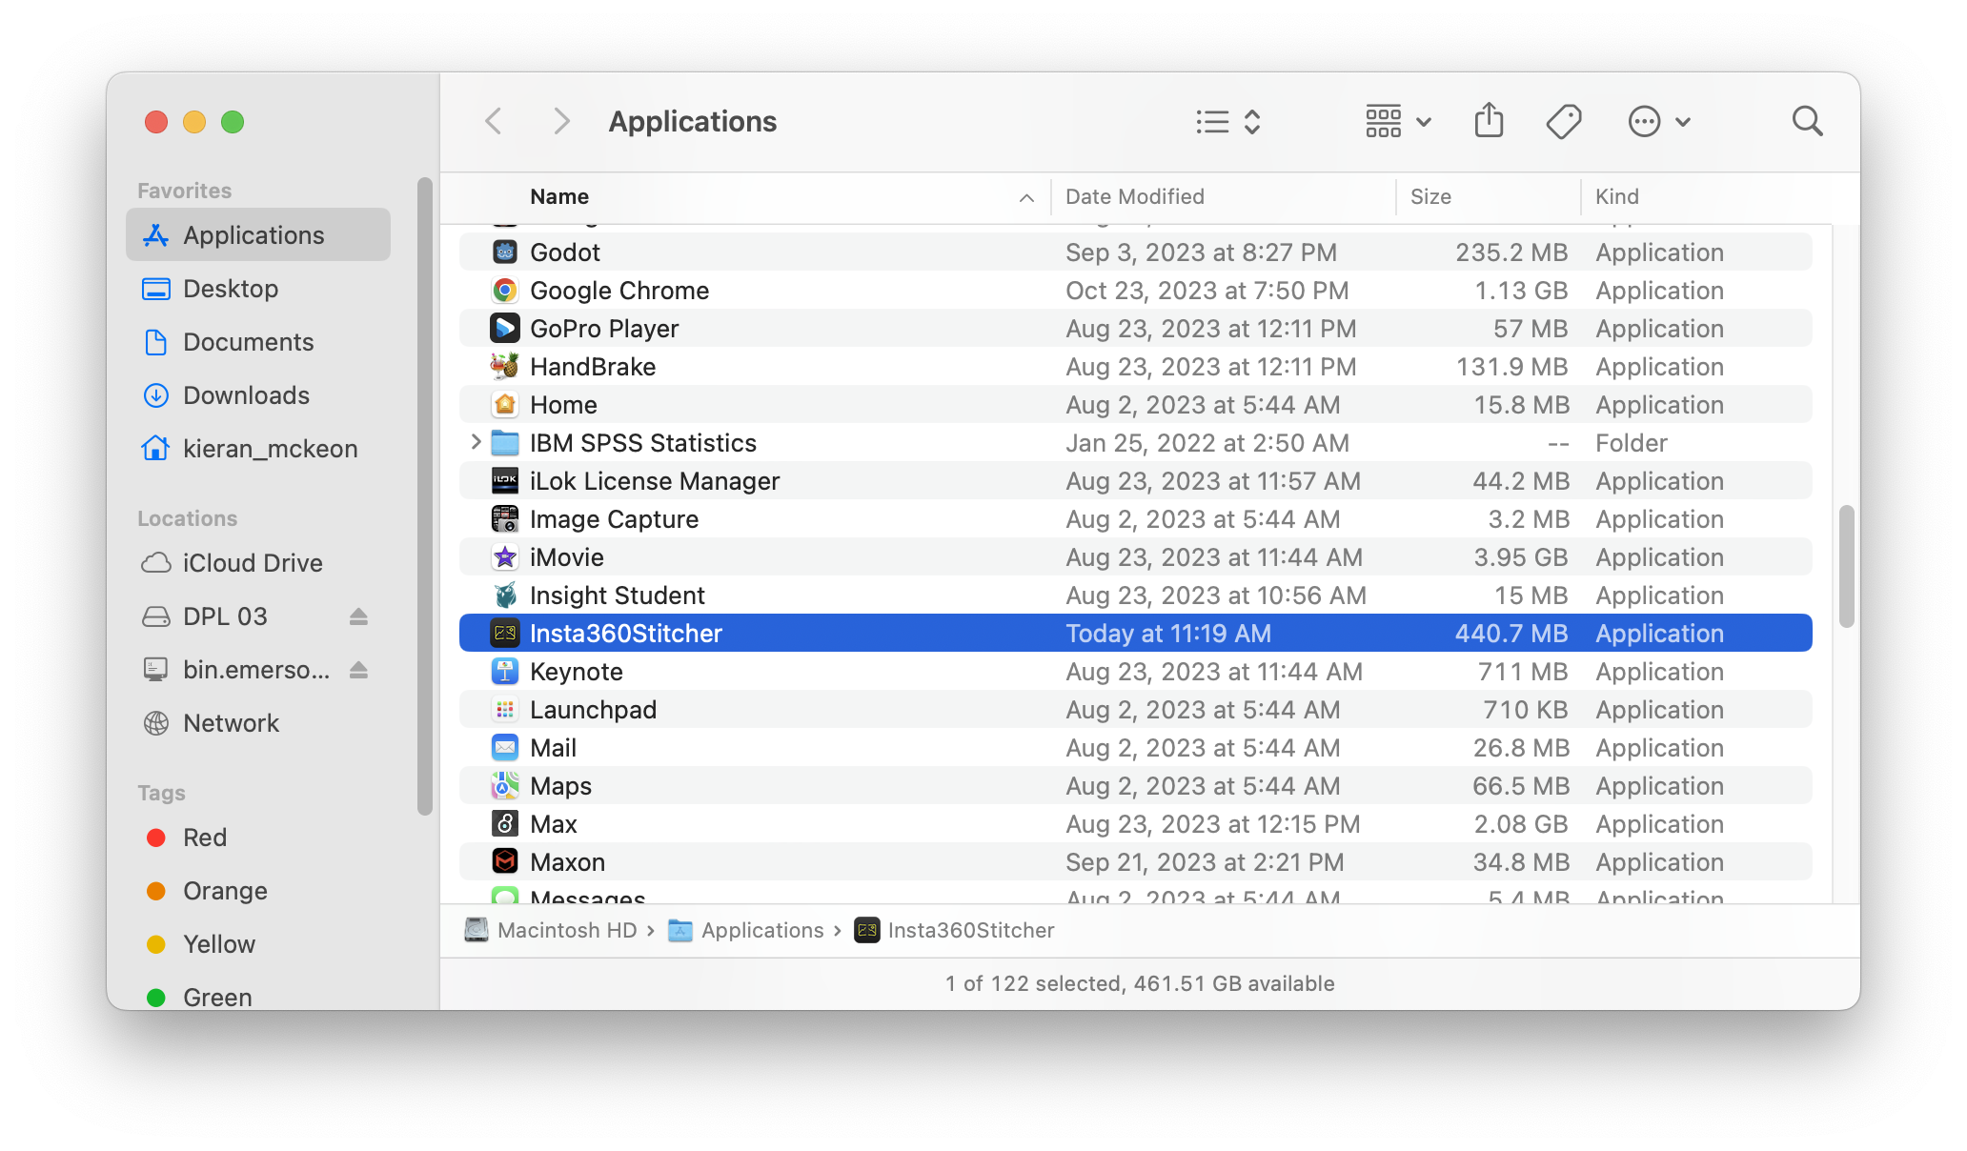Click the iMovie size 3.95 GB

[x=1521, y=557]
